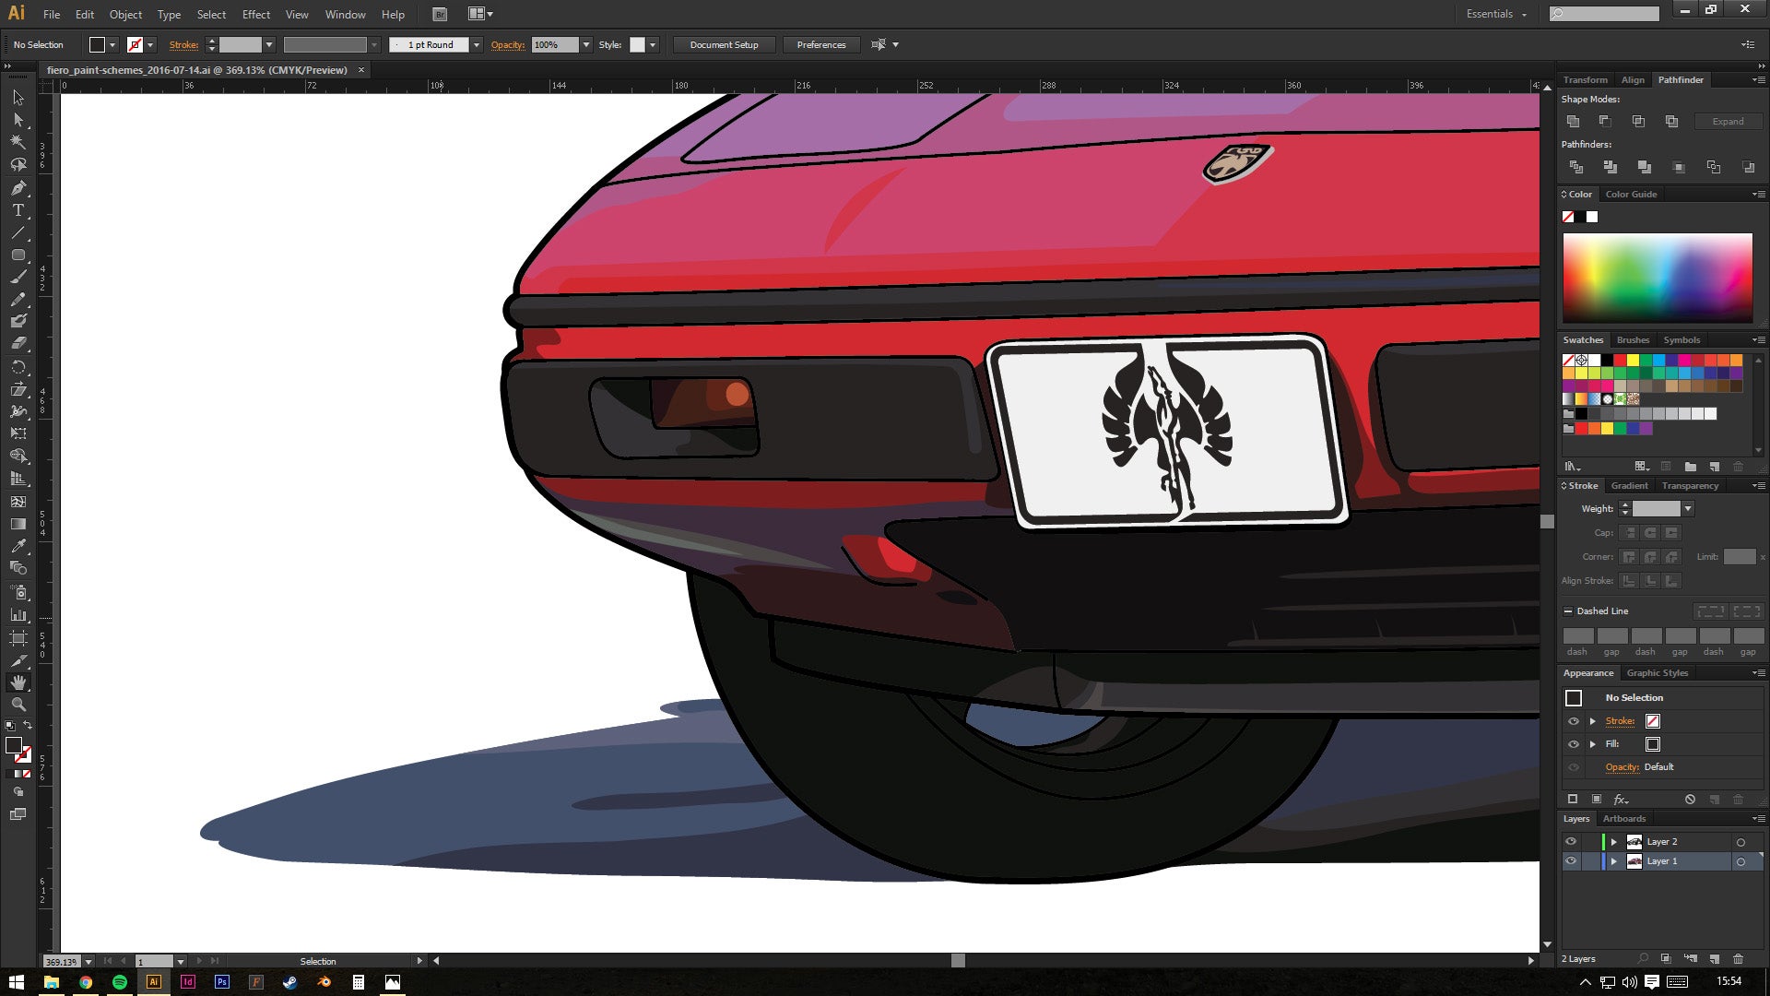Switch to the Gradient tab
Screen dimensions: 1770x996
point(1629,486)
